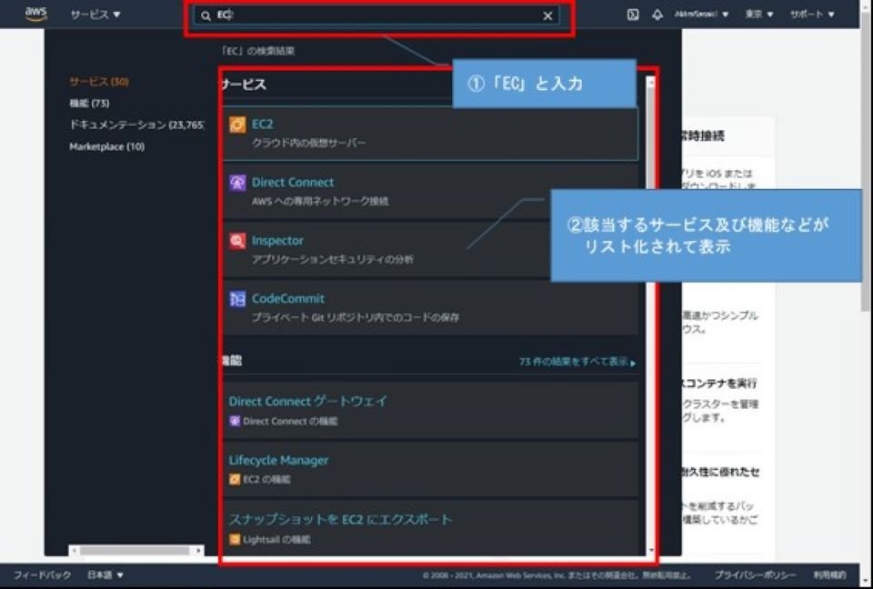873x589 pixels.
Task: Click the red Inspector icon
Action: pos(237,241)
